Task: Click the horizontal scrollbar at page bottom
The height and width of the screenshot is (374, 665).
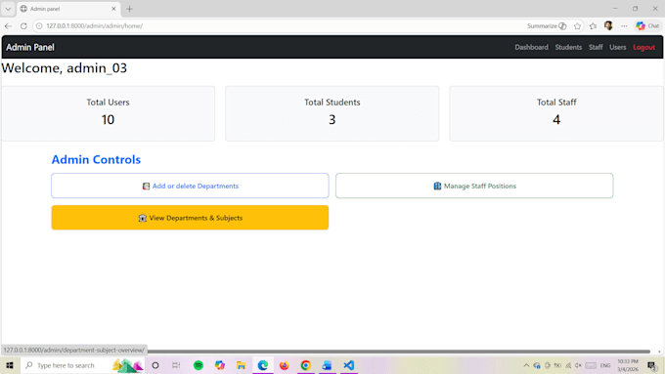Action: tap(399, 352)
